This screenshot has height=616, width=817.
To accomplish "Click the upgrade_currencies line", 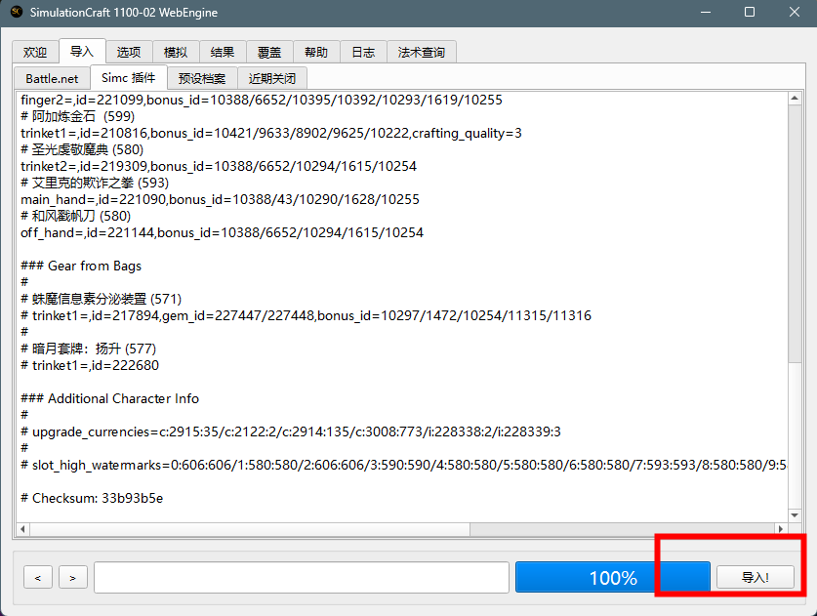I will (x=291, y=431).
